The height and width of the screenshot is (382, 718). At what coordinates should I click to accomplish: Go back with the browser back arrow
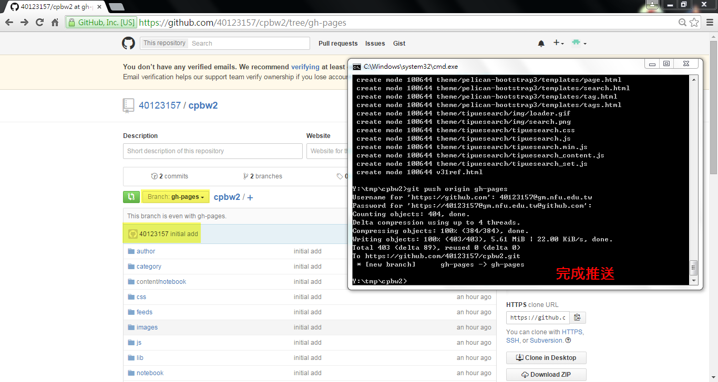(9, 23)
